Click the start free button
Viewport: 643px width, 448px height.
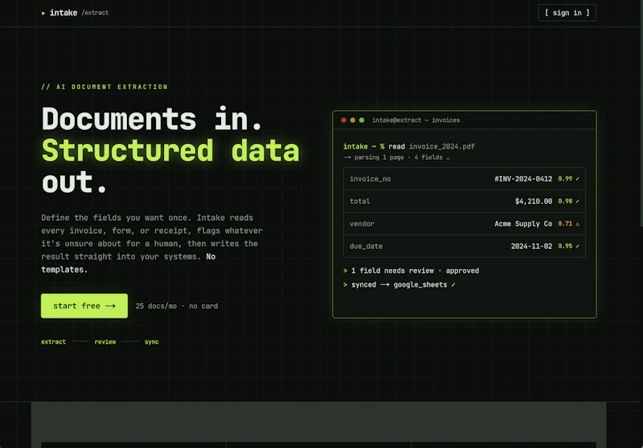coord(84,306)
